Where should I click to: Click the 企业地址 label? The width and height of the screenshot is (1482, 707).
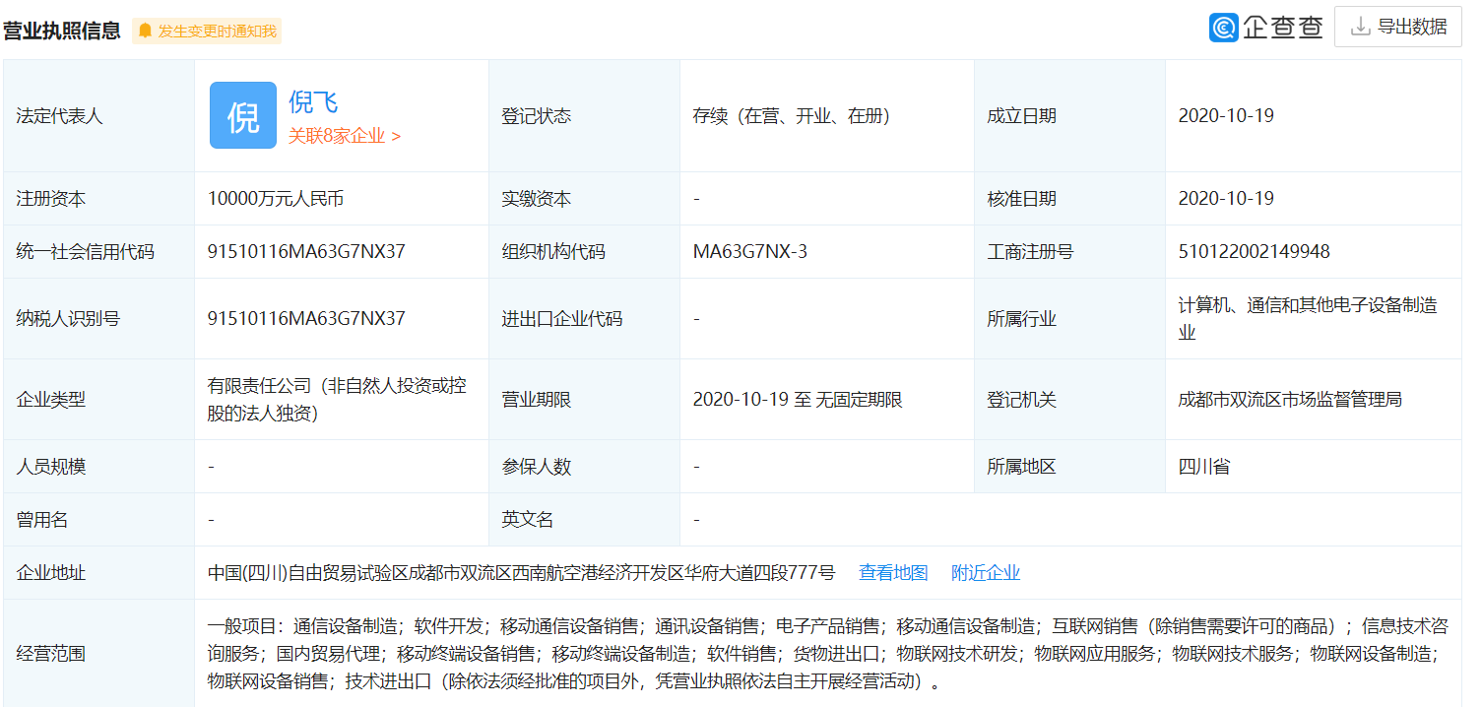tap(51, 573)
